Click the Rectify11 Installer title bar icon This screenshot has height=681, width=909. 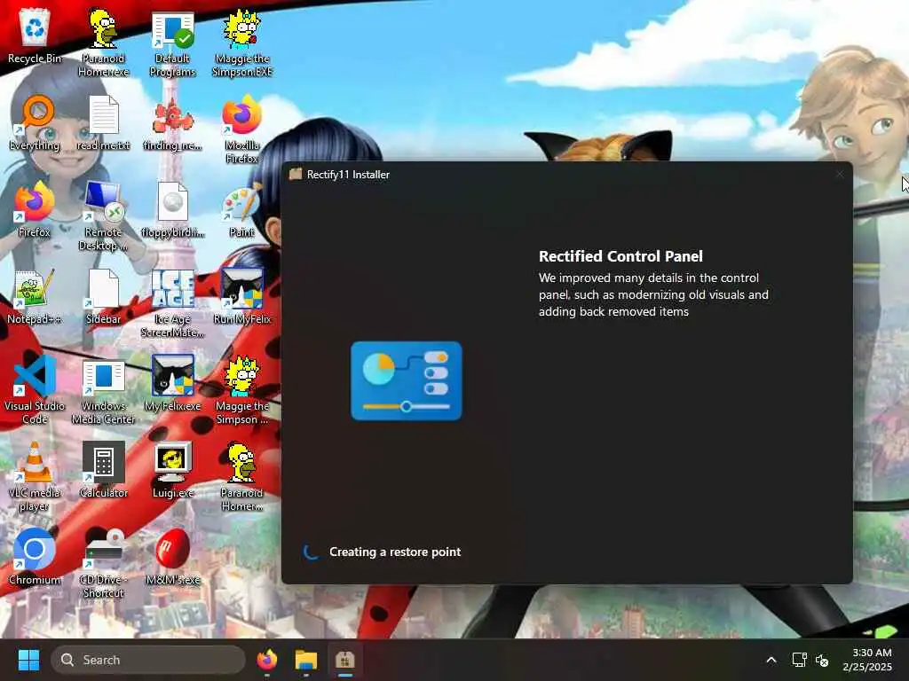pyautogui.click(x=296, y=175)
